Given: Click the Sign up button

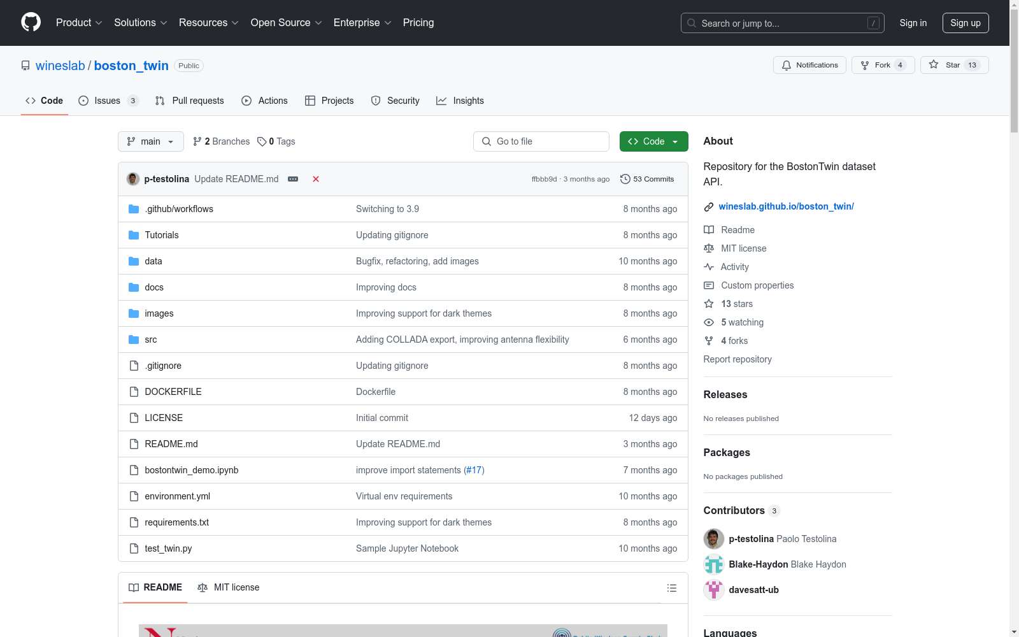Looking at the screenshot, I should tap(966, 23).
